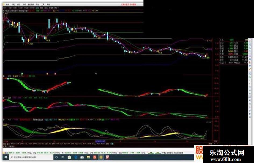
Task: Open the 分析 menu
Action: click(24, 5)
